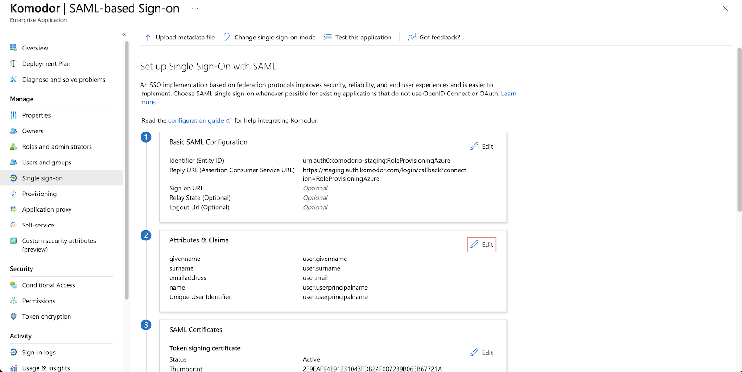Screen dimensions: 742x372
Task: Click the Application proxy icon
Action: click(x=13, y=209)
